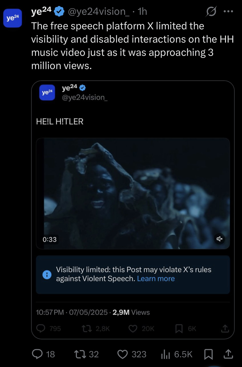Click the quoted post's share icon

(x=225, y=329)
